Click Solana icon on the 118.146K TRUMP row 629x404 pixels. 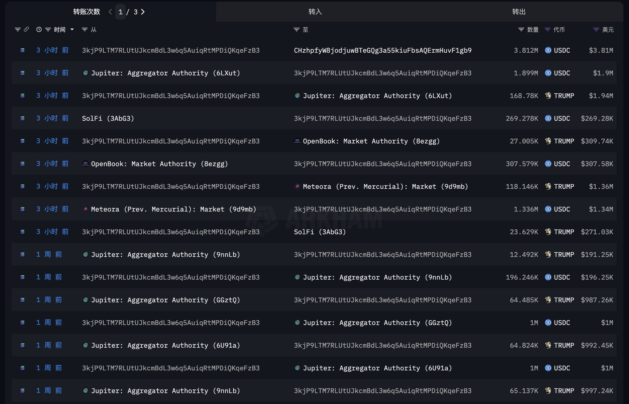[x=22, y=186]
